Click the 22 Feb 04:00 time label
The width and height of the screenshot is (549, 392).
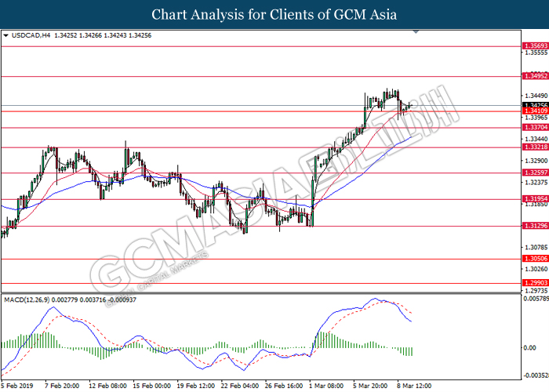pos(240,386)
